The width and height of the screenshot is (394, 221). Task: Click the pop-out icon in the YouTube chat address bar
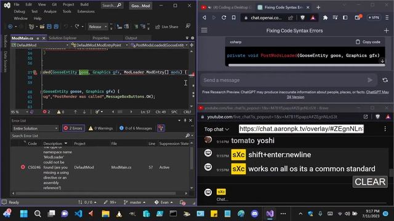pyautogui.click(x=366, y=117)
